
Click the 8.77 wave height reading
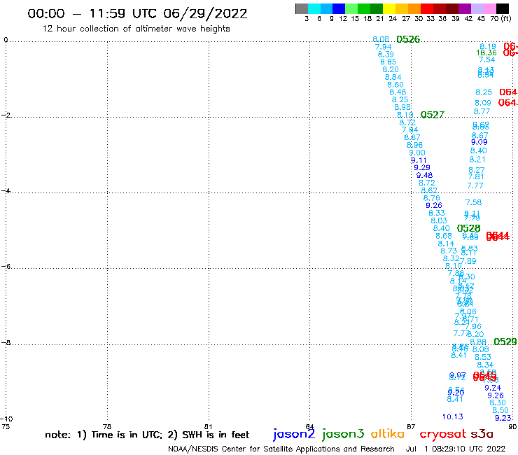pos(482,111)
